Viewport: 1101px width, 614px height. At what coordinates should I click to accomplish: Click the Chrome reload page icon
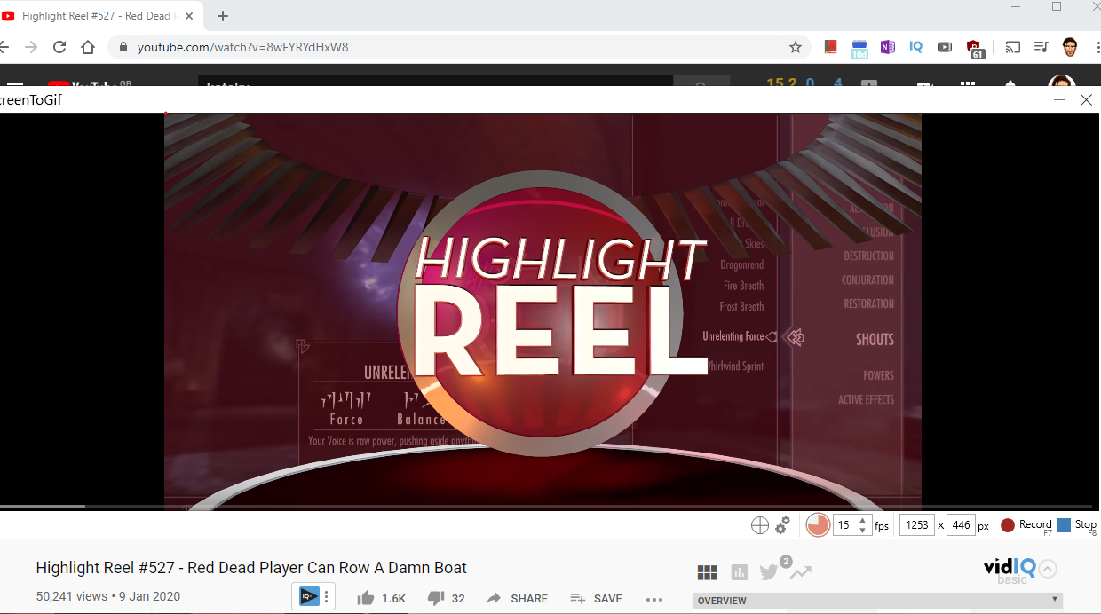(59, 47)
